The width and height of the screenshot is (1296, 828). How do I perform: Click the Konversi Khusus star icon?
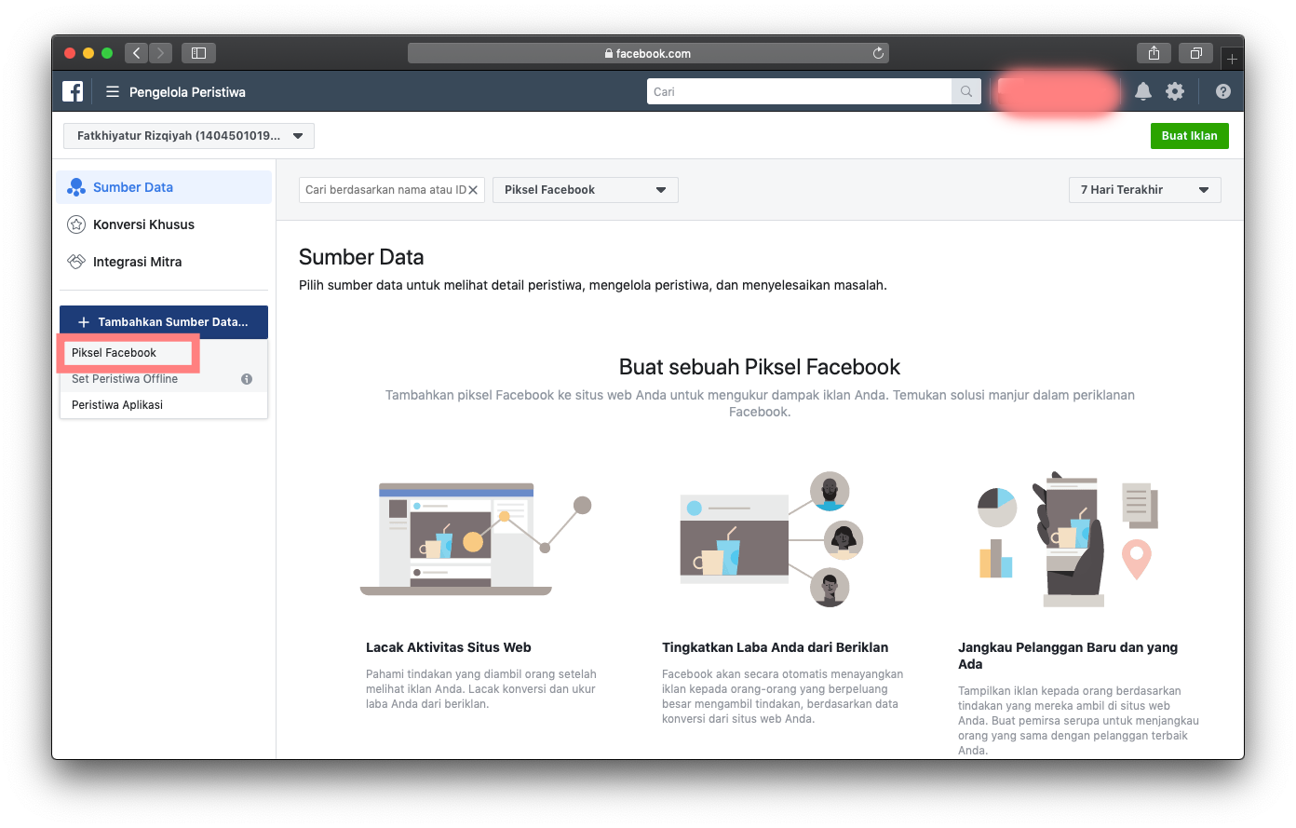76,224
